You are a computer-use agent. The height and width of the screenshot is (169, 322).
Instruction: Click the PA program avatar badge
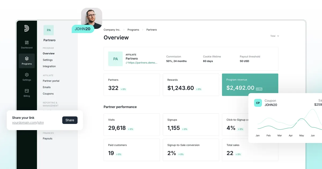pyautogui.click(x=49, y=30)
